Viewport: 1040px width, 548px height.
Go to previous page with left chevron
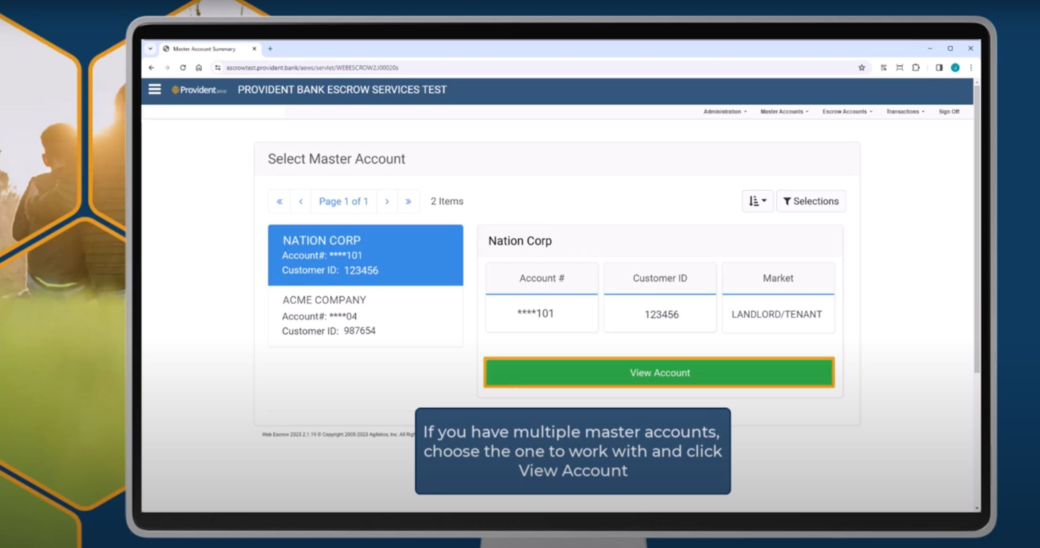click(x=301, y=201)
